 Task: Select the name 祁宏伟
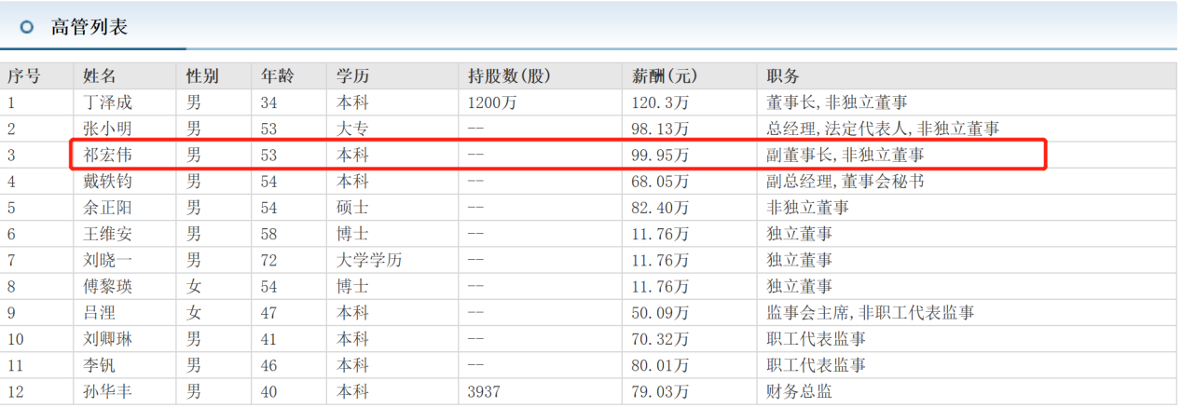(107, 155)
